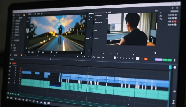Click the cyan playhead marker at timeline's right end
The height and width of the screenshot is (107, 186).
pyautogui.click(x=170, y=67)
